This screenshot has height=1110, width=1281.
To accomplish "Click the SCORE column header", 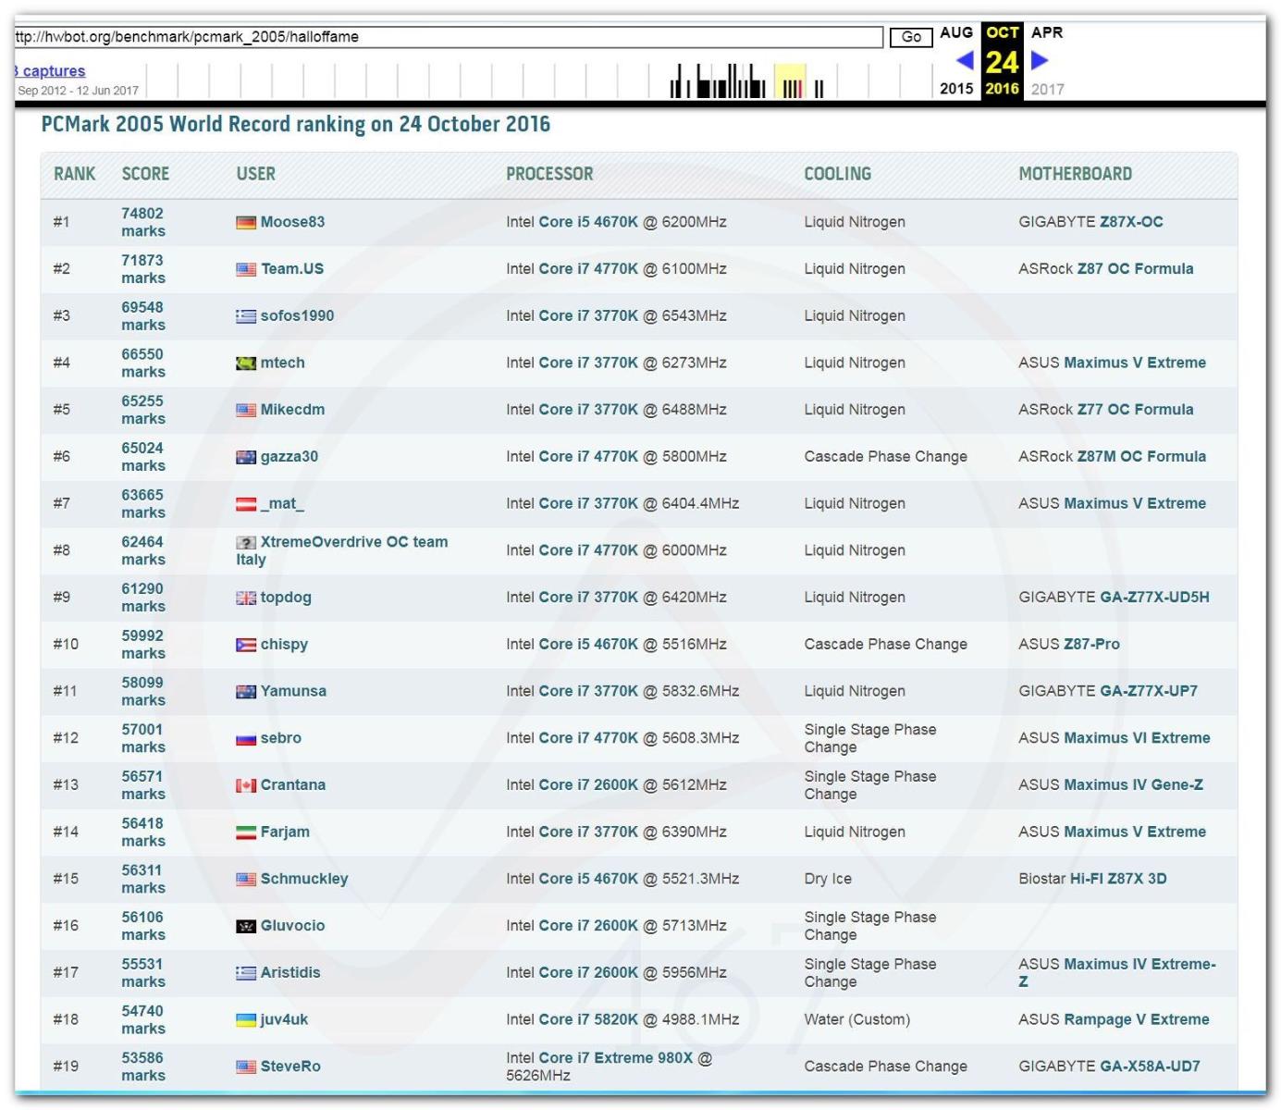I will pos(145,175).
